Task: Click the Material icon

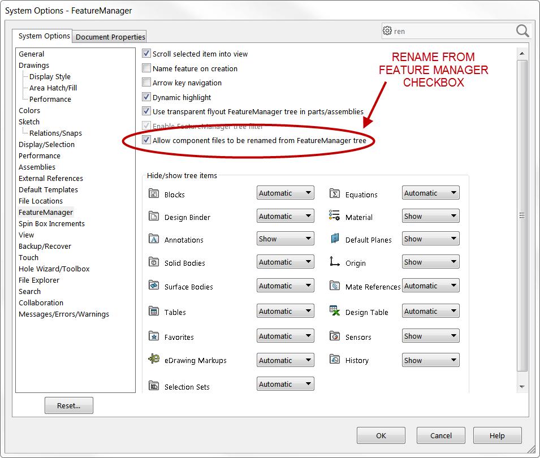Action: tap(335, 215)
